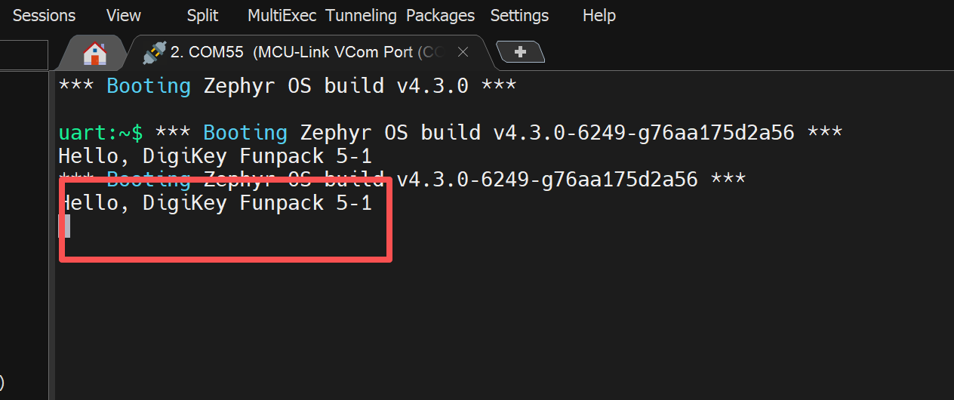Open the Sessions menu

tap(44, 15)
